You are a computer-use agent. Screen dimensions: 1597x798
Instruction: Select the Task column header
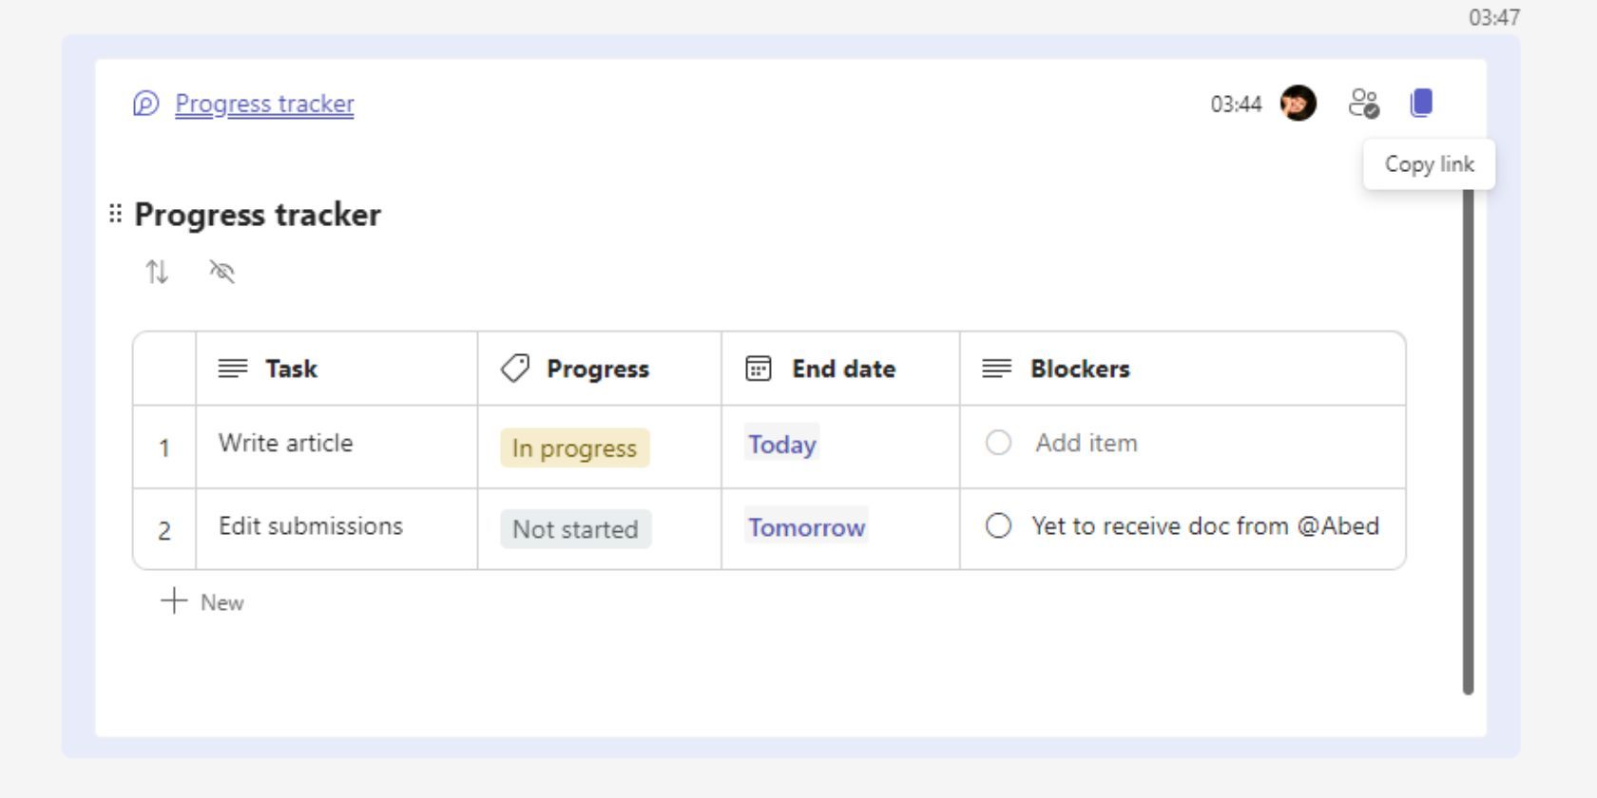click(291, 368)
